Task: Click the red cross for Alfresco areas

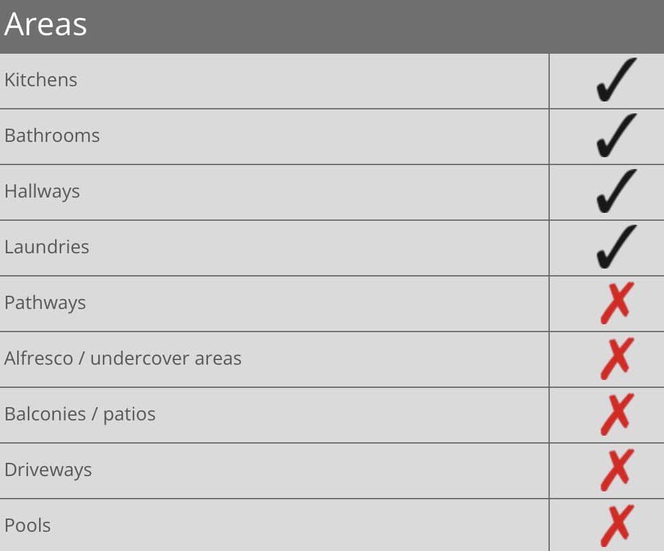Action: click(x=617, y=359)
